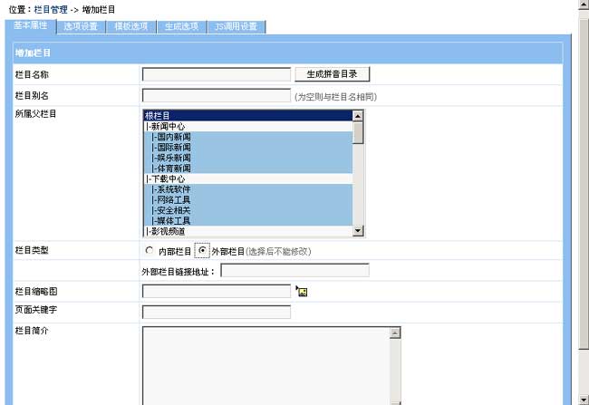Click the listbox scroll up arrow

tap(358, 116)
